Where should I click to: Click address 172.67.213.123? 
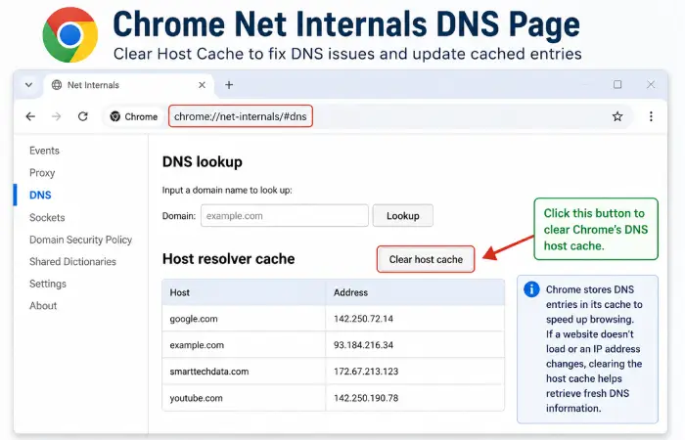tap(366, 372)
